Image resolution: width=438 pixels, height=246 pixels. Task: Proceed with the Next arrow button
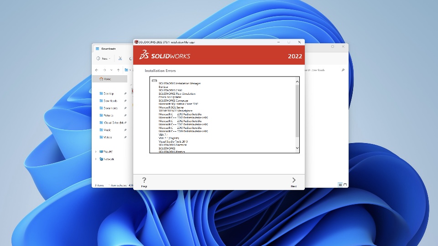click(293, 182)
